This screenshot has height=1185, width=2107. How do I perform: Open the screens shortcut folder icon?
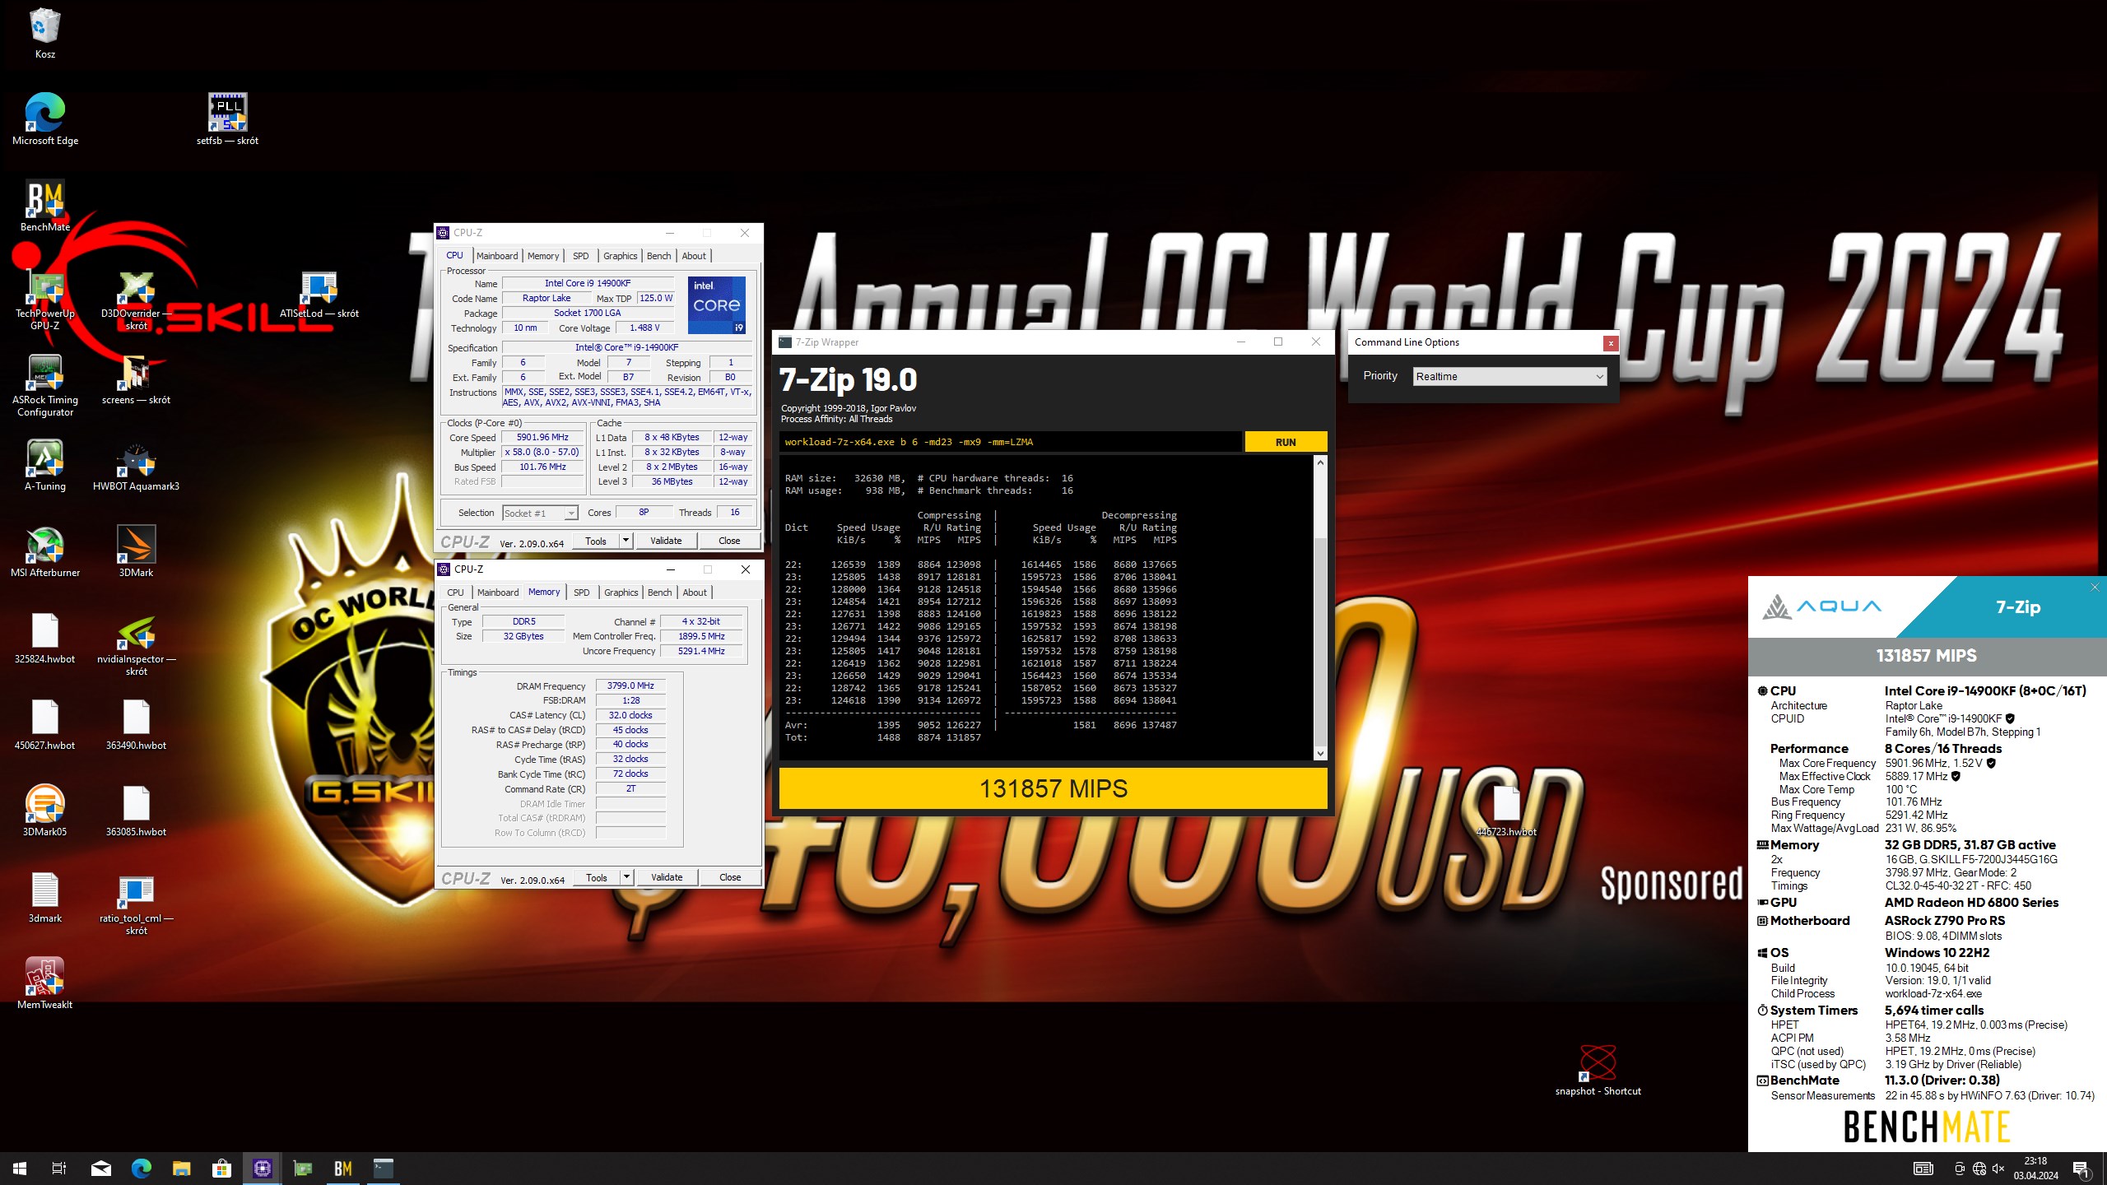(137, 380)
